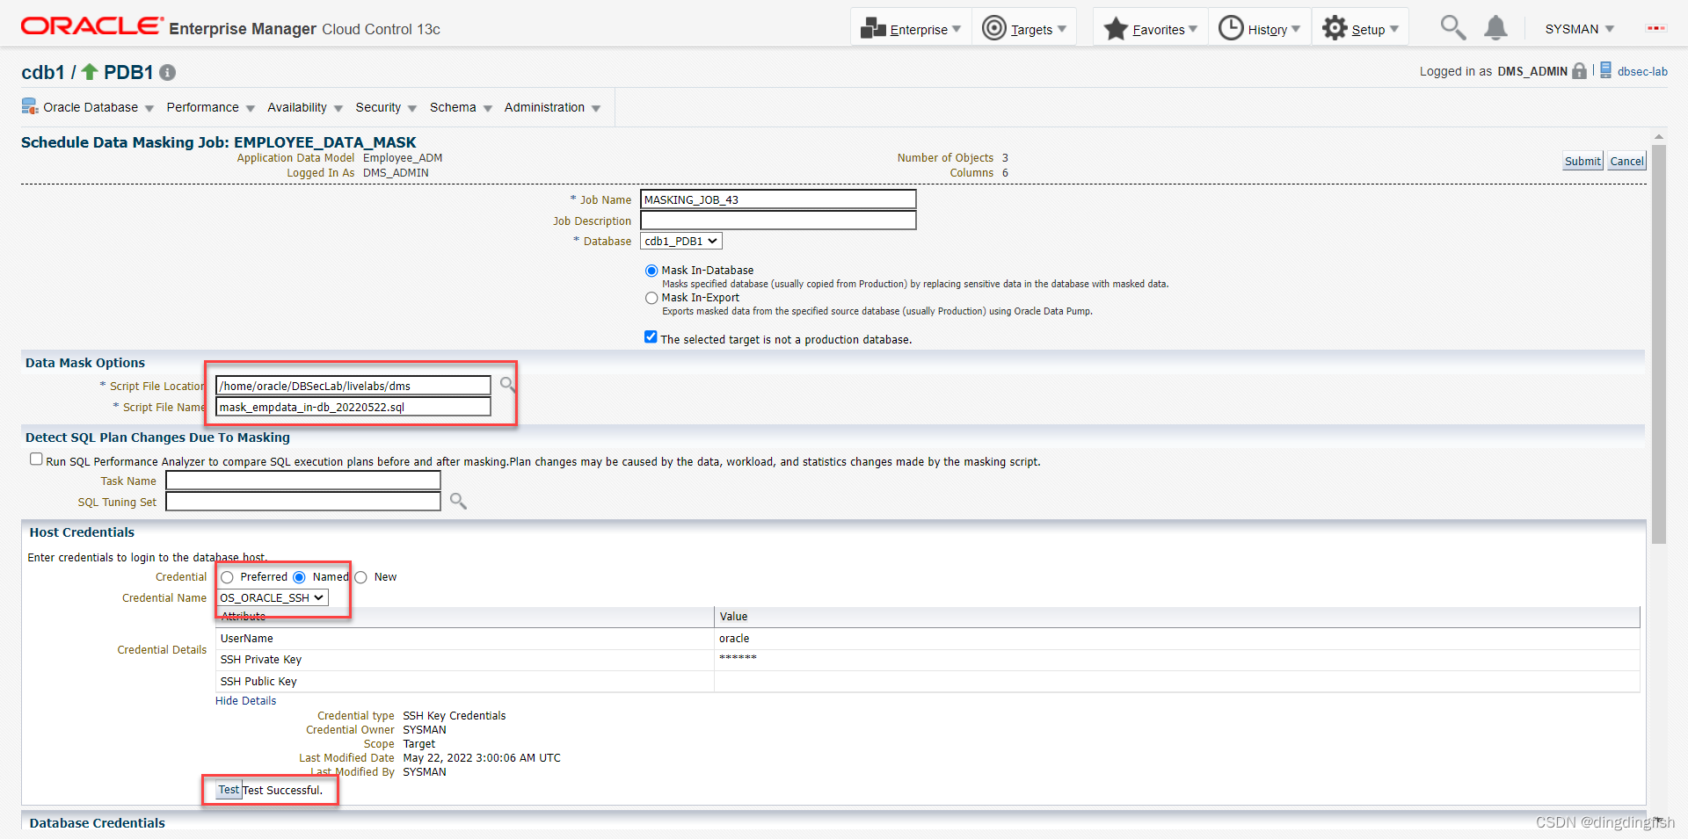Viewport: 1688px width, 839px height.
Task: Open notifications bell icon
Action: (1495, 28)
